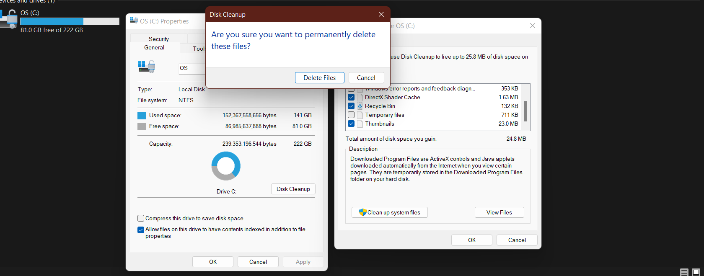Click Cancel in the OS (C:) Properties window
The height and width of the screenshot is (276, 704).
click(x=258, y=262)
